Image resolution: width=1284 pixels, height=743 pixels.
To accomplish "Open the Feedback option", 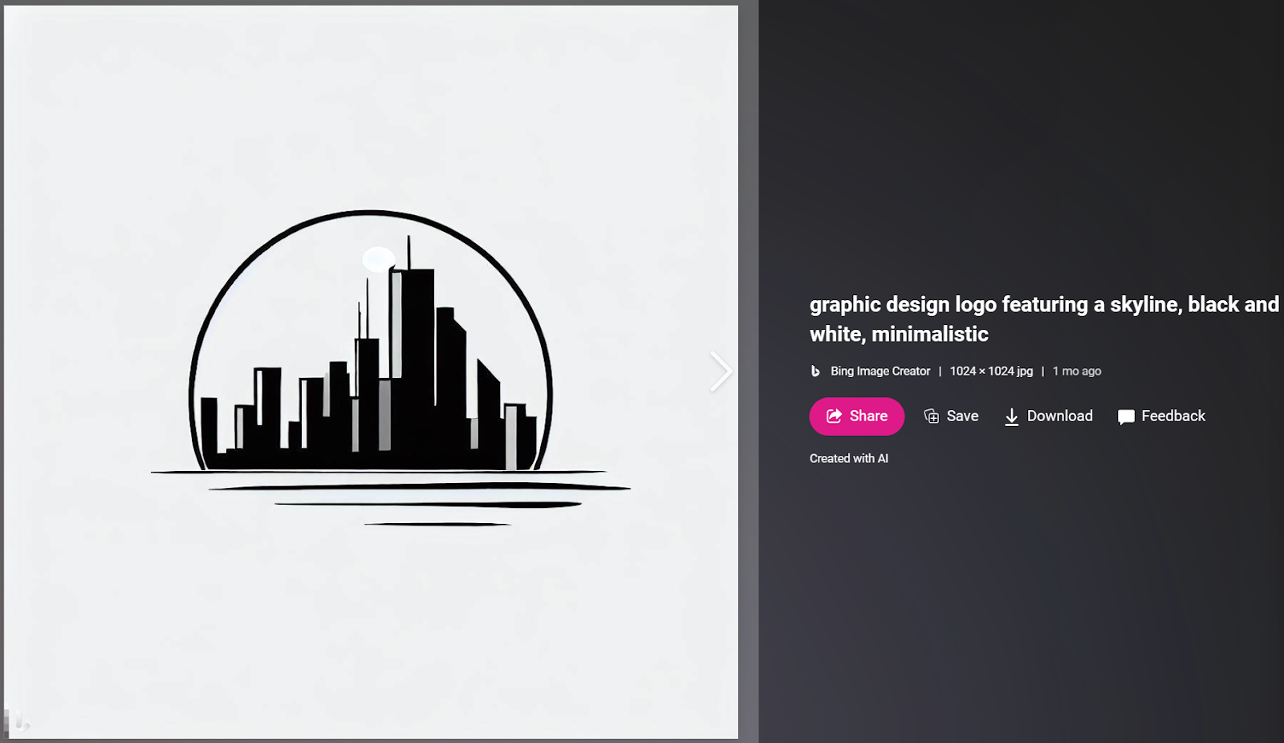I will (1161, 416).
